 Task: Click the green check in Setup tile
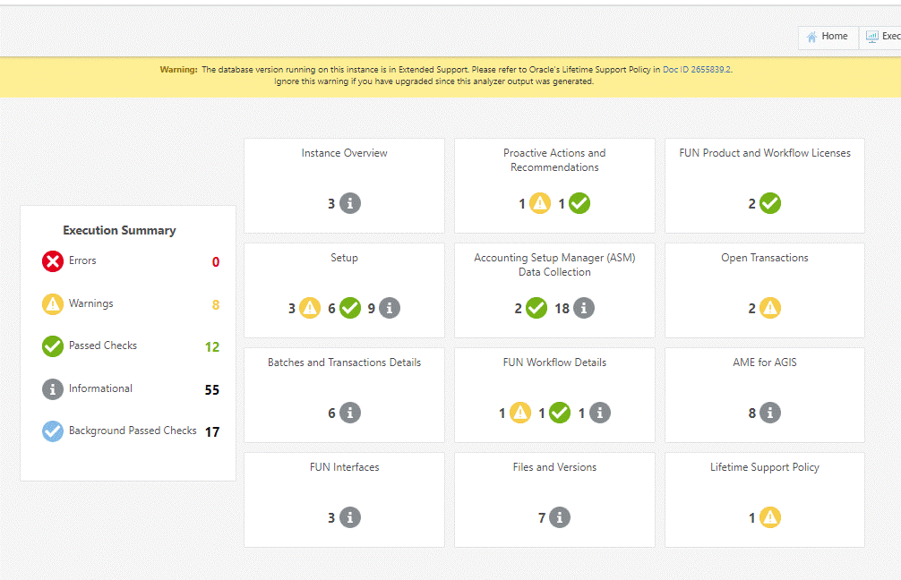pos(350,308)
